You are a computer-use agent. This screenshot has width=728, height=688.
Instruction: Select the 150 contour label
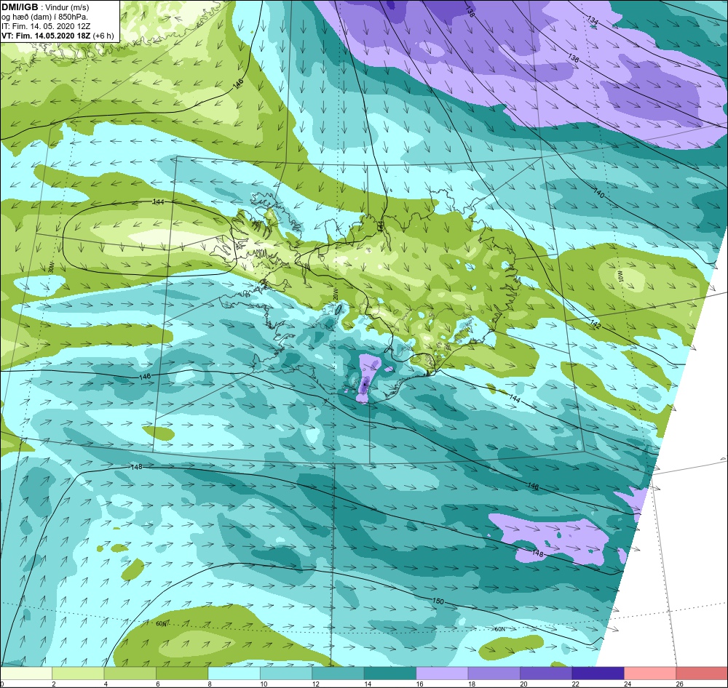[x=438, y=601]
